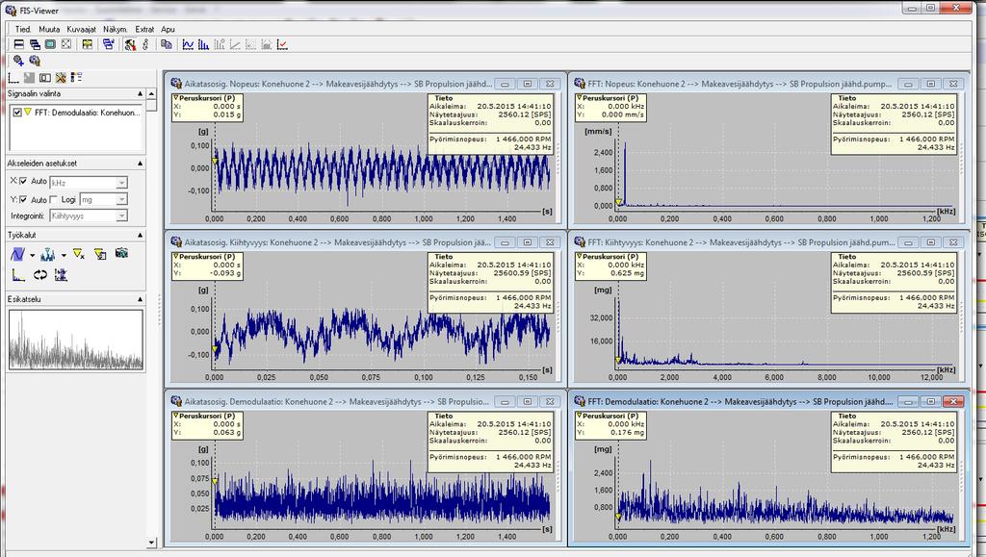Select the peak-finder tool in Työkalut
The height and width of the screenshot is (557, 986).
(48, 254)
